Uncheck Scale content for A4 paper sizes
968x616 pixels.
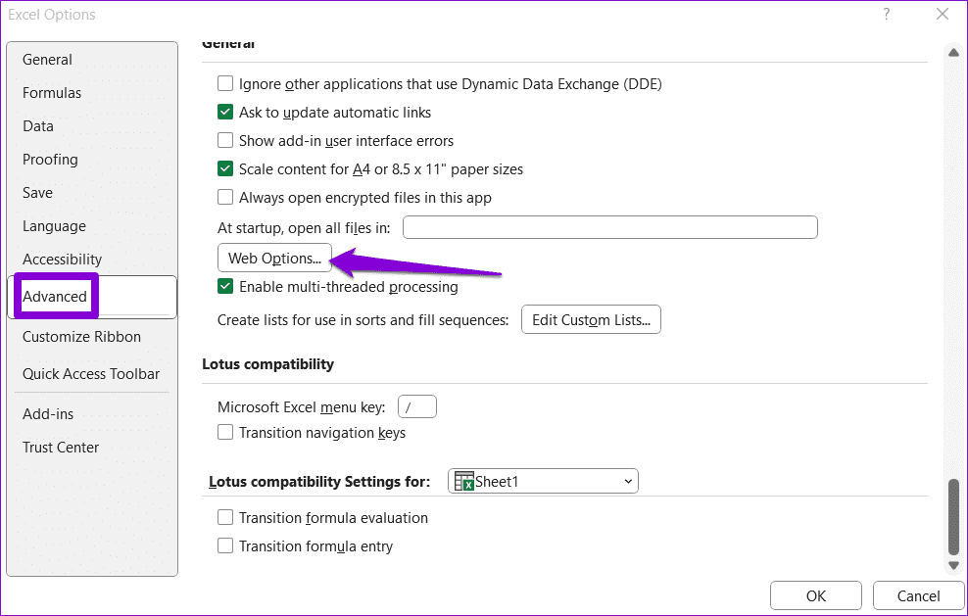(225, 168)
